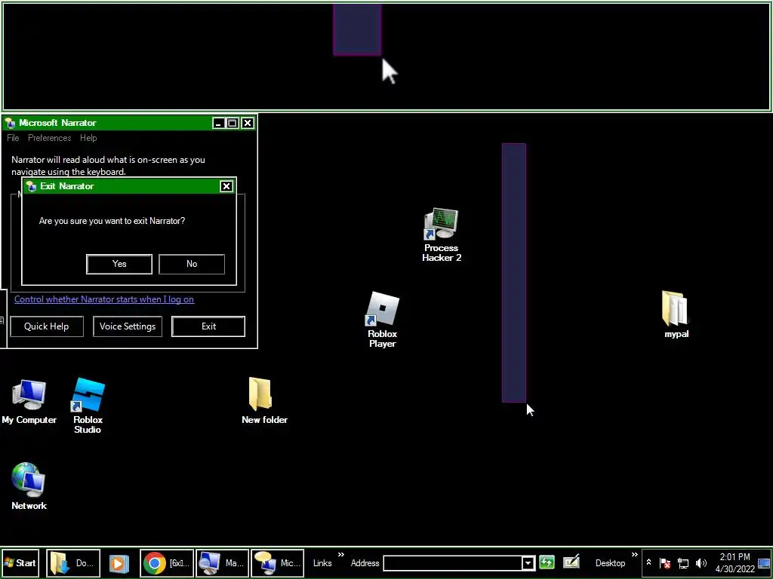Open the Start menu
This screenshot has height=579, width=773.
(x=20, y=562)
